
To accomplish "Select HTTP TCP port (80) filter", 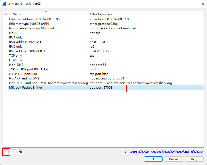I will [x=23, y=74].
